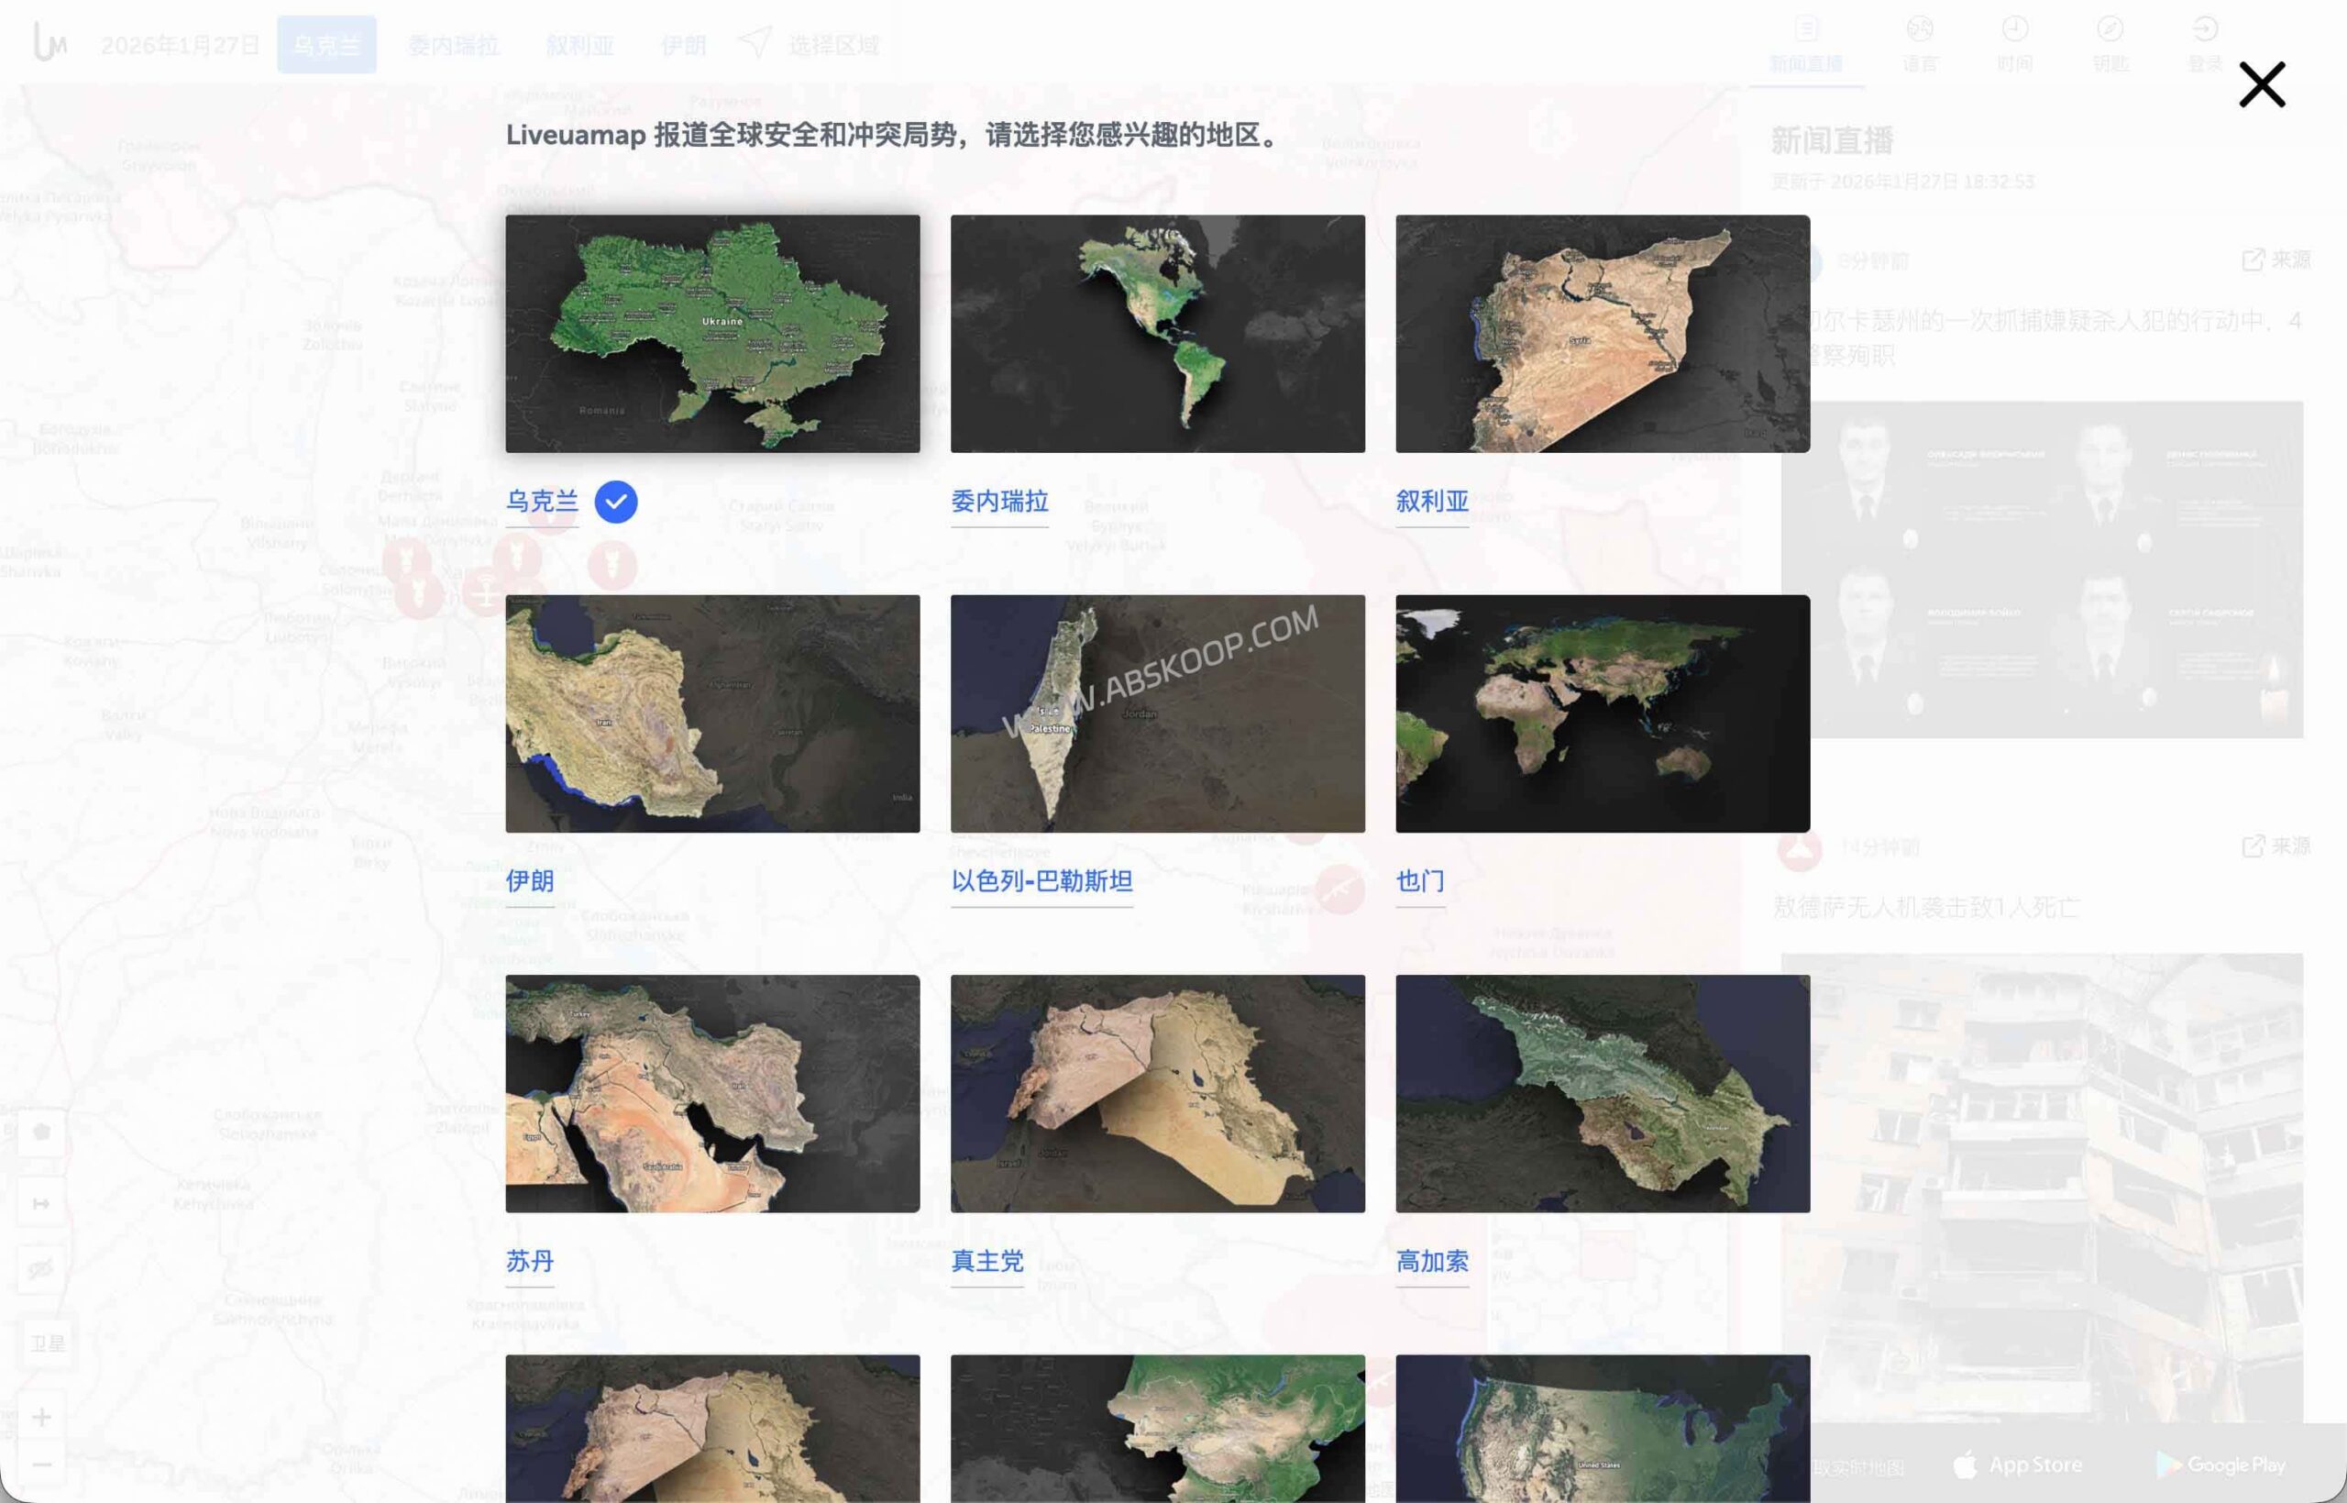Image resolution: width=2347 pixels, height=1503 pixels.
Task: Click the polygon draw icon on left map sidebar
Action: [41, 1134]
